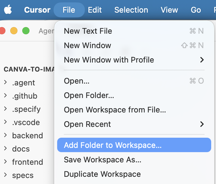Choose Open Workspace from File...

[x=134, y=110]
